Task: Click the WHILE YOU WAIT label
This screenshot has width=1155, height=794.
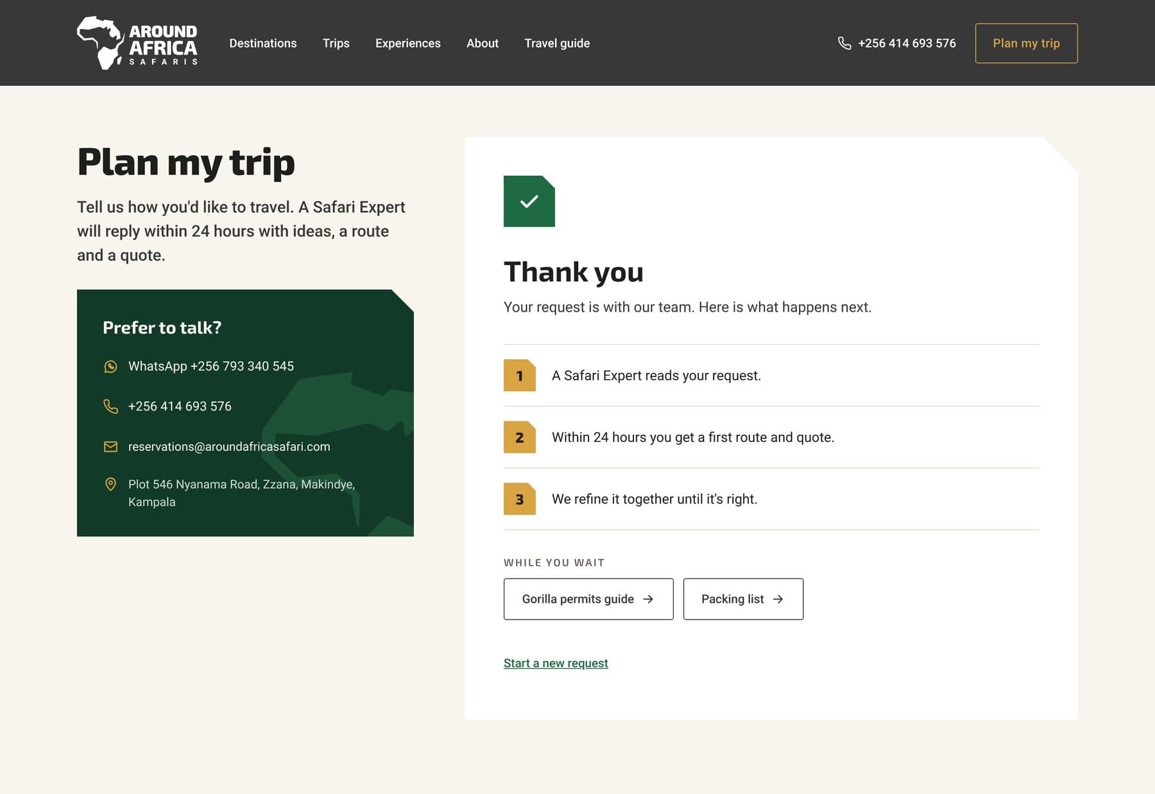Action: click(x=554, y=562)
